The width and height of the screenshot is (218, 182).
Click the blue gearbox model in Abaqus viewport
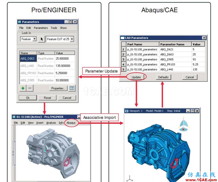pyautogui.click(x=158, y=153)
